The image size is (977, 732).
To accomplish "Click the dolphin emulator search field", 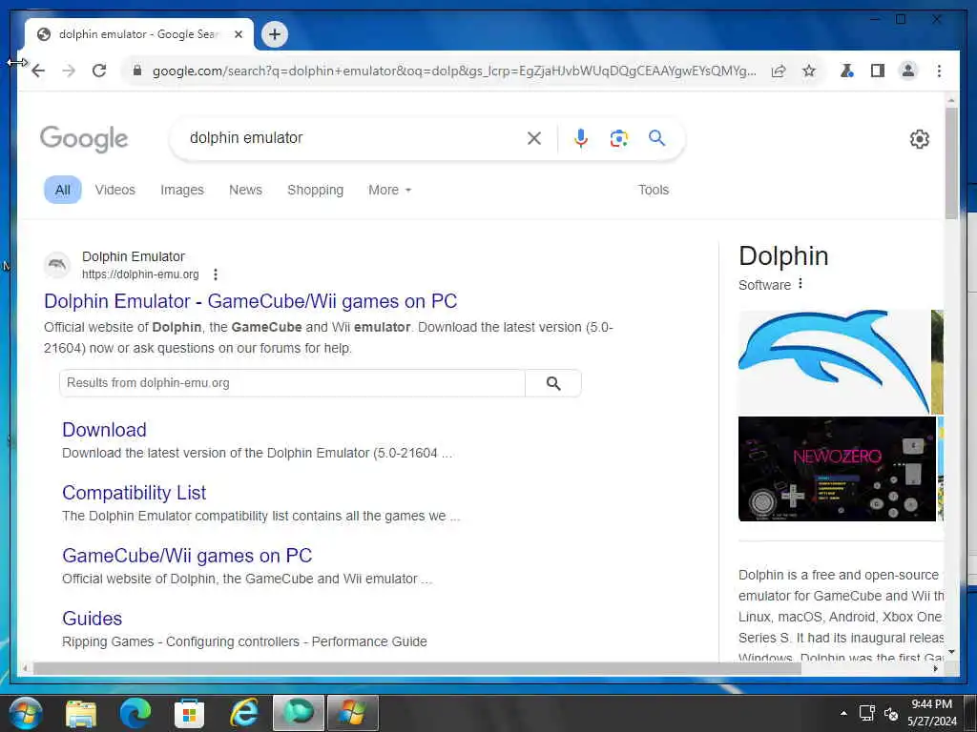I will click(x=352, y=137).
